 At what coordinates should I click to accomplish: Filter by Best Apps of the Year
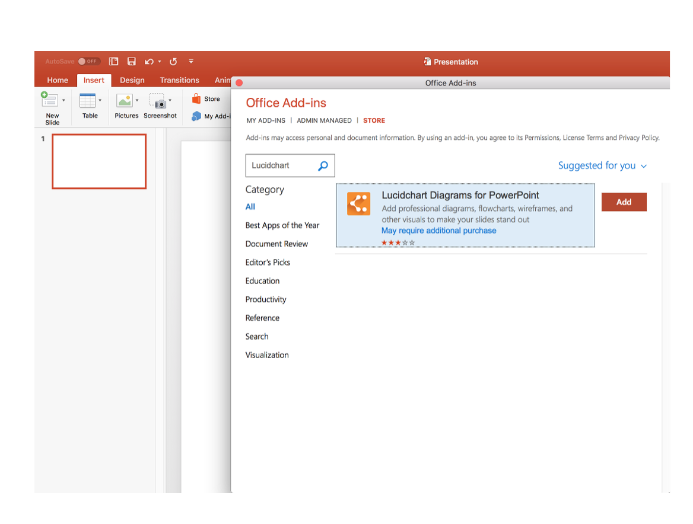(x=282, y=225)
